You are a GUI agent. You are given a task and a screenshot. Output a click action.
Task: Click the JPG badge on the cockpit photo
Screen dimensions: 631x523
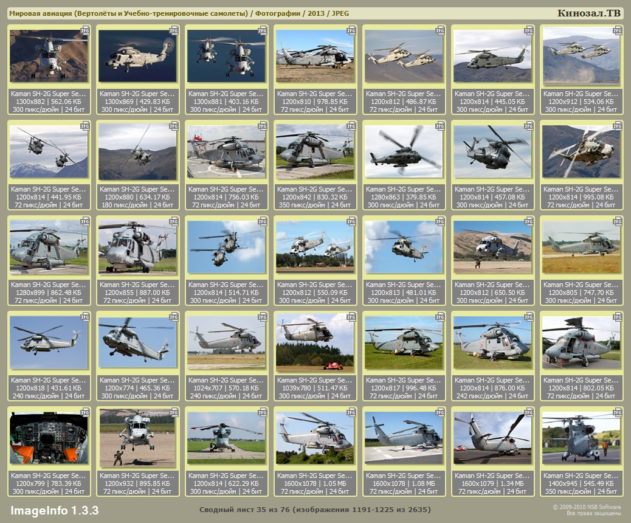click(x=85, y=412)
